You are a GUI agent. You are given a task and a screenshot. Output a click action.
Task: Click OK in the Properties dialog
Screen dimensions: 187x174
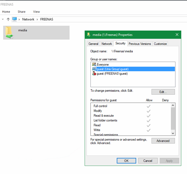126,161
